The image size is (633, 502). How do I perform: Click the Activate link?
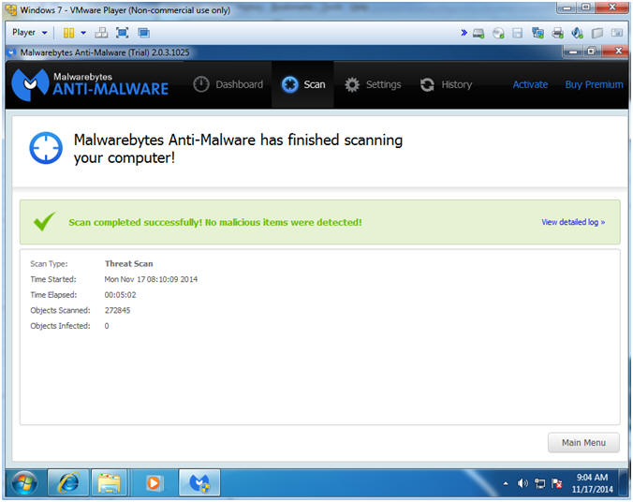click(530, 84)
